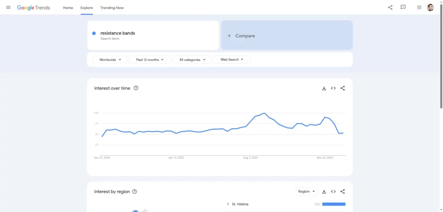Viewport: 443px width, 212px height.
Task: Open the Trending Now tab
Action: 112,8
